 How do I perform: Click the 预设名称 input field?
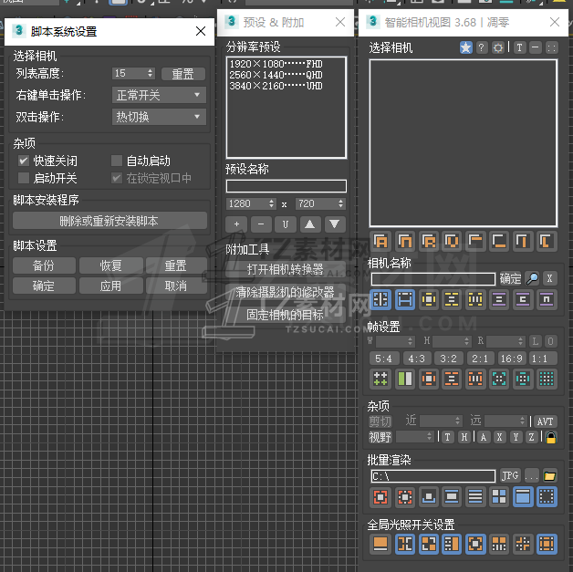[x=286, y=186]
